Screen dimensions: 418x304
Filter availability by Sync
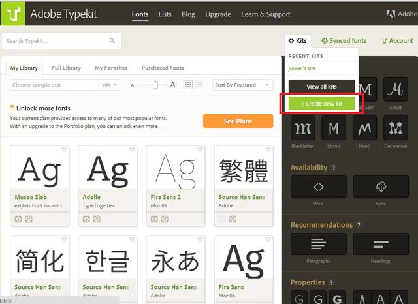(381, 187)
